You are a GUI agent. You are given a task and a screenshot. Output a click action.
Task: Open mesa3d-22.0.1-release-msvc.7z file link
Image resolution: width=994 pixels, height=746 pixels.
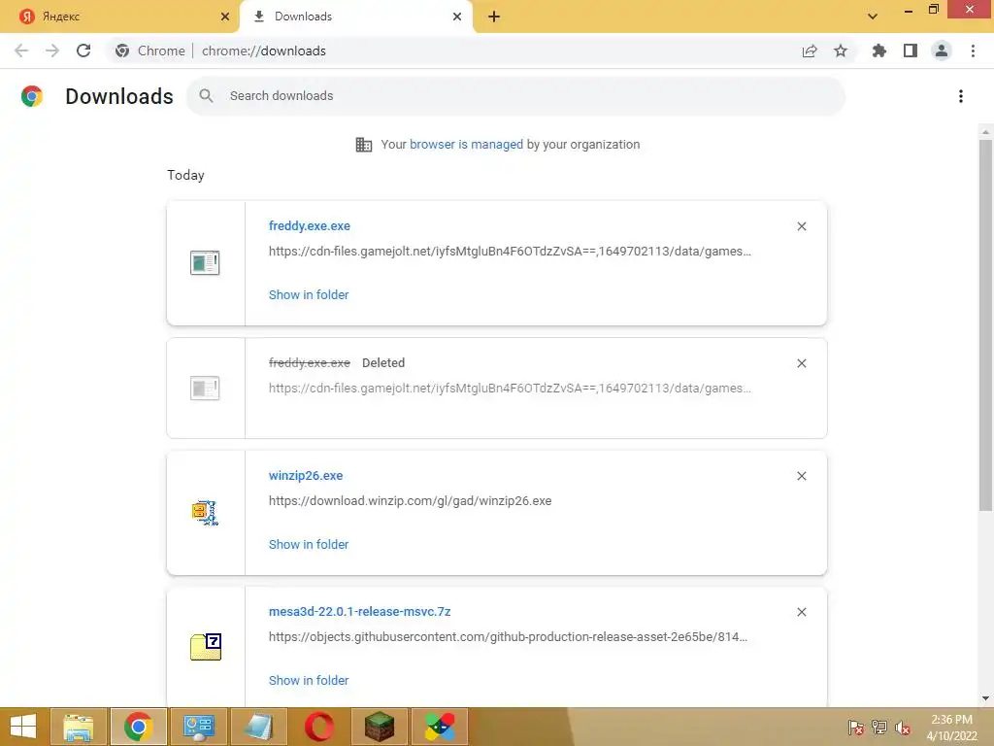coord(359,612)
